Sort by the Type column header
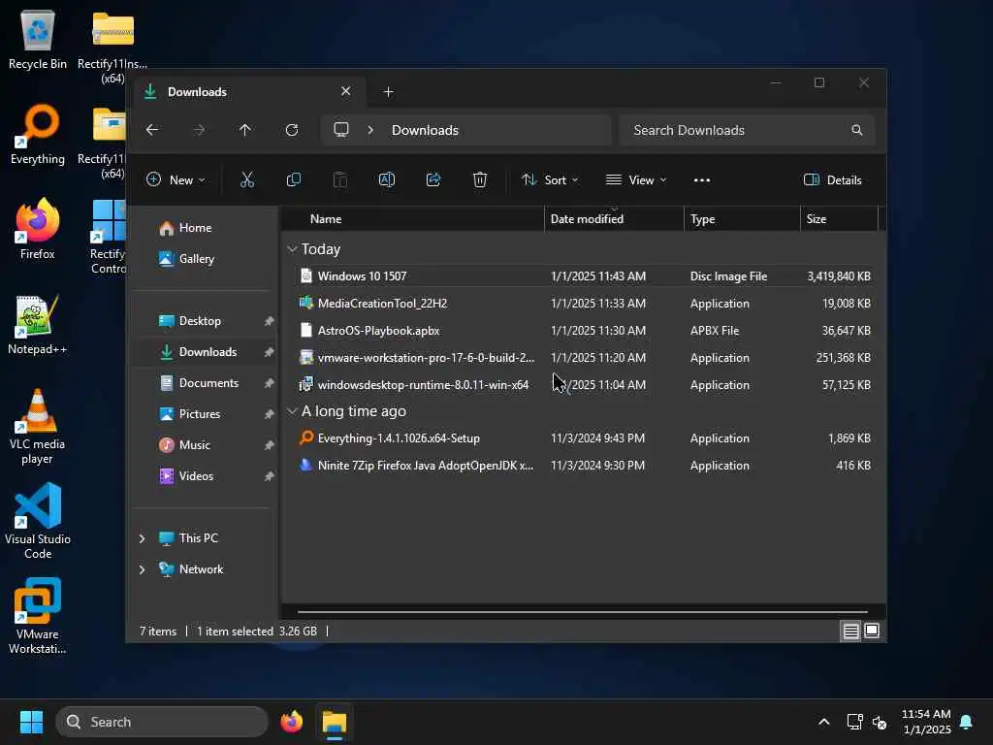The height and width of the screenshot is (745, 993). click(x=742, y=219)
